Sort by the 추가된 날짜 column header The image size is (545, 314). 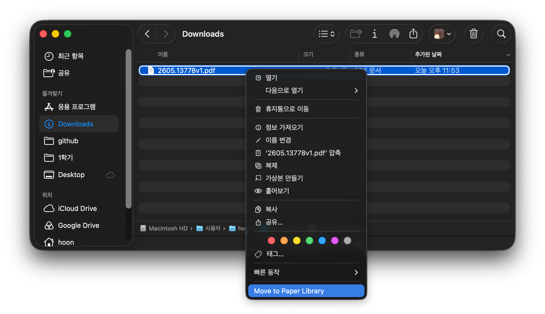click(x=428, y=54)
